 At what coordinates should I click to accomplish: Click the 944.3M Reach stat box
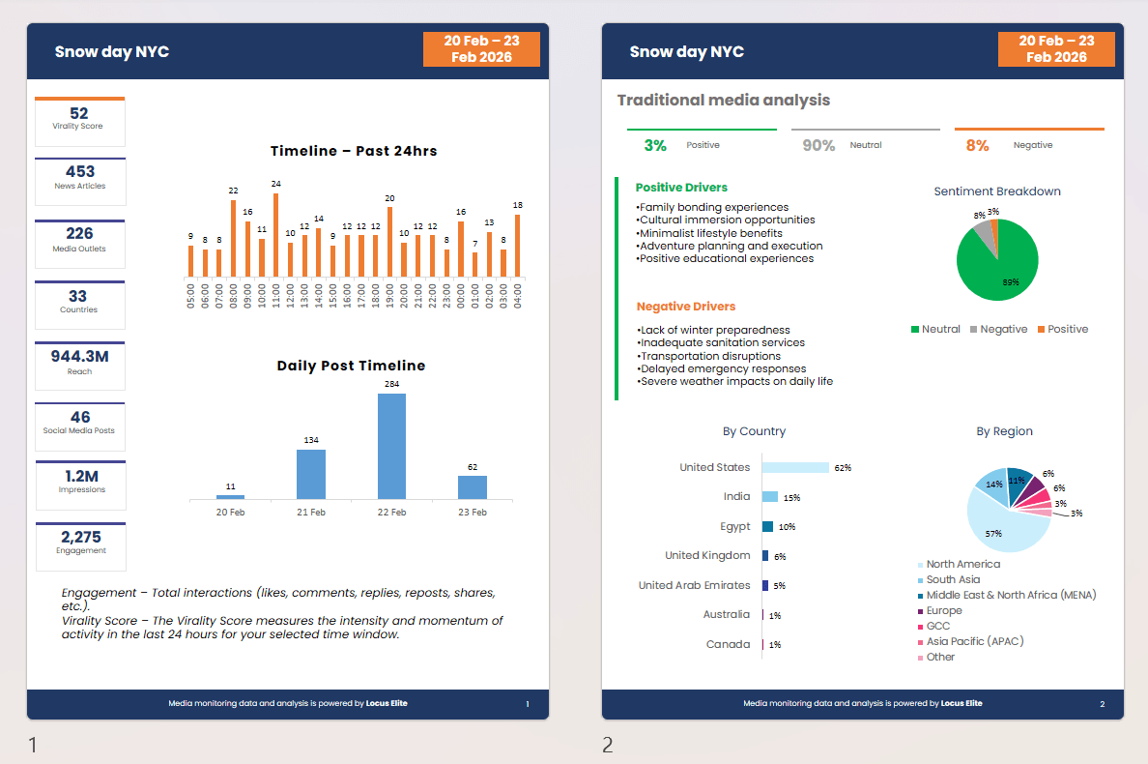point(80,366)
